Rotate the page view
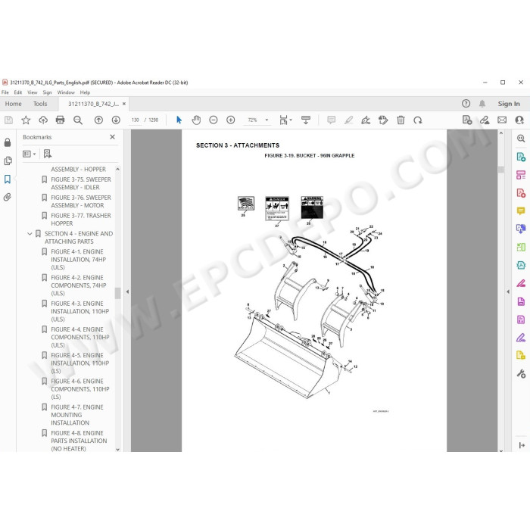Viewport: 530px width, 530px height. tap(418, 120)
